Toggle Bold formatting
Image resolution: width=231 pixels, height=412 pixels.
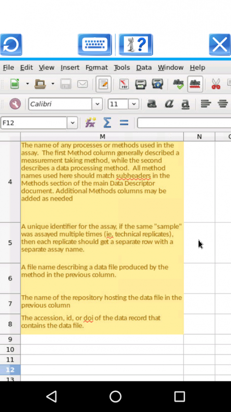[x=152, y=104]
